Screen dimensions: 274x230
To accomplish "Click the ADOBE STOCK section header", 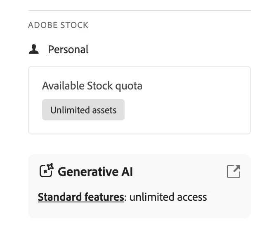I will tap(58, 25).
